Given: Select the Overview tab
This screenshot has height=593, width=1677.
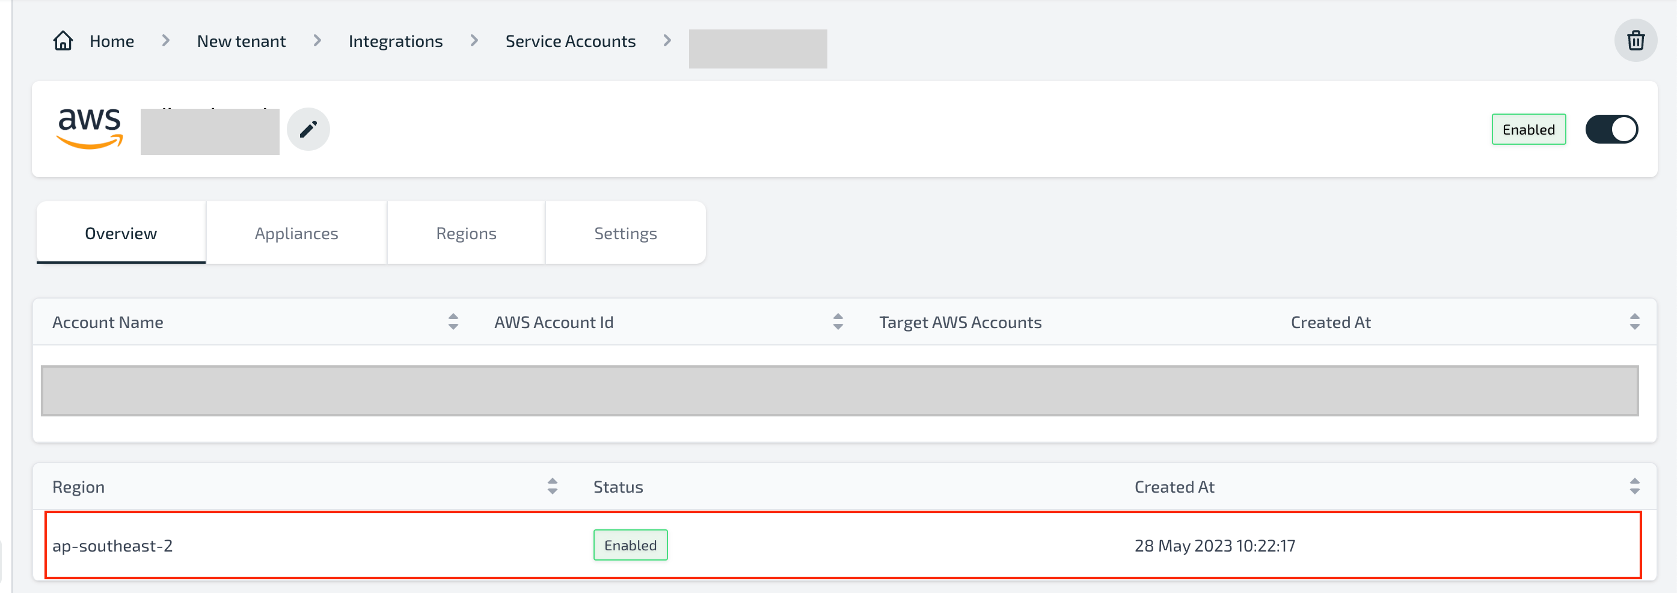Looking at the screenshot, I should [121, 233].
